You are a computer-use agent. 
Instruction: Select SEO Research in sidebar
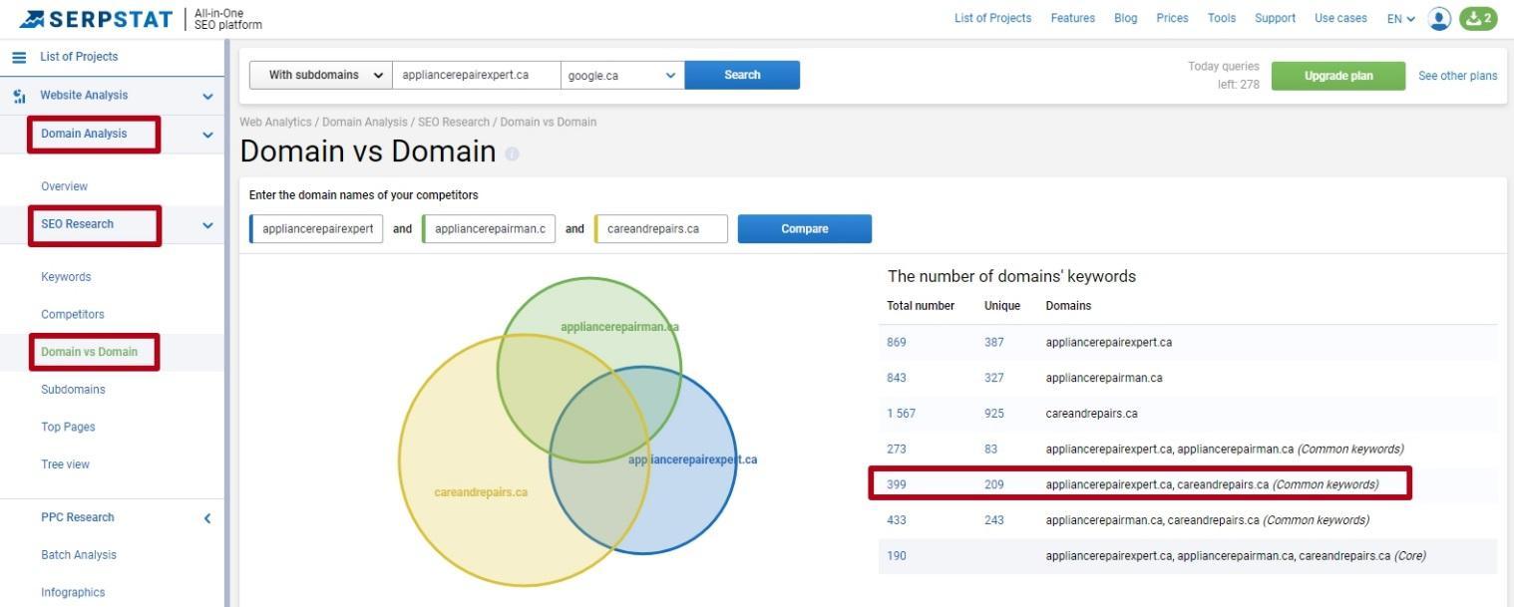77,224
